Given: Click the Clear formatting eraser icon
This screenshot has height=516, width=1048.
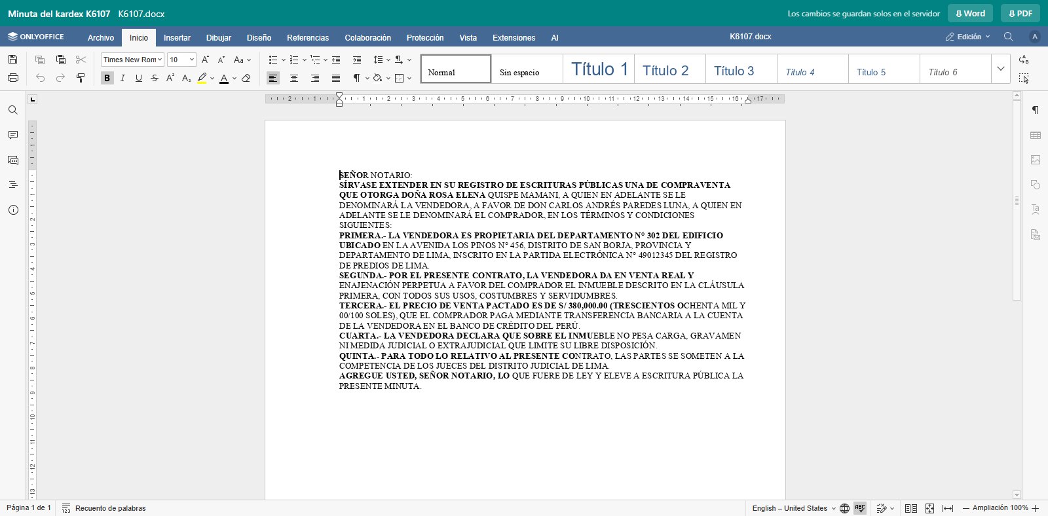Looking at the screenshot, I should [246, 78].
